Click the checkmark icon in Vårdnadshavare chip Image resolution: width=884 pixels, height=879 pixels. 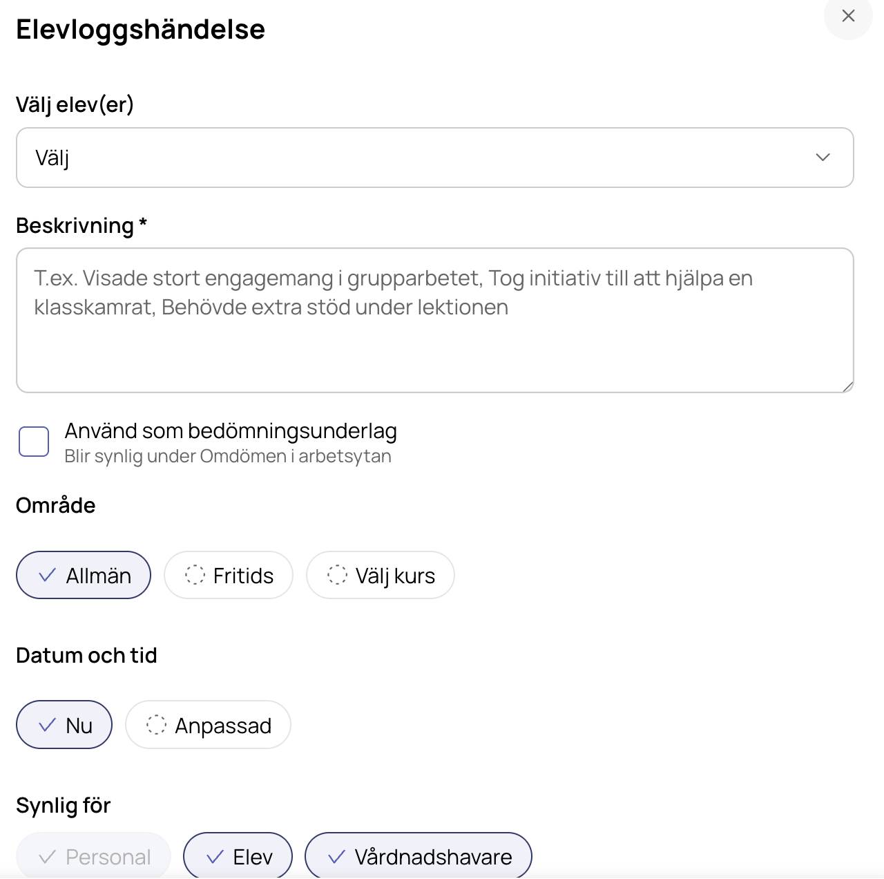coord(336,857)
